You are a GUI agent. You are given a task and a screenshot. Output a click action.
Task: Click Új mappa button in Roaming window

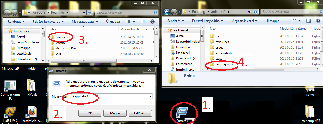click(112, 22)
